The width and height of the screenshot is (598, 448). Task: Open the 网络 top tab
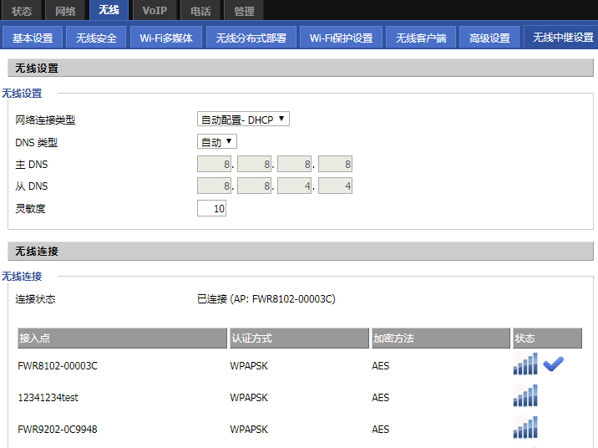[65, 10]
